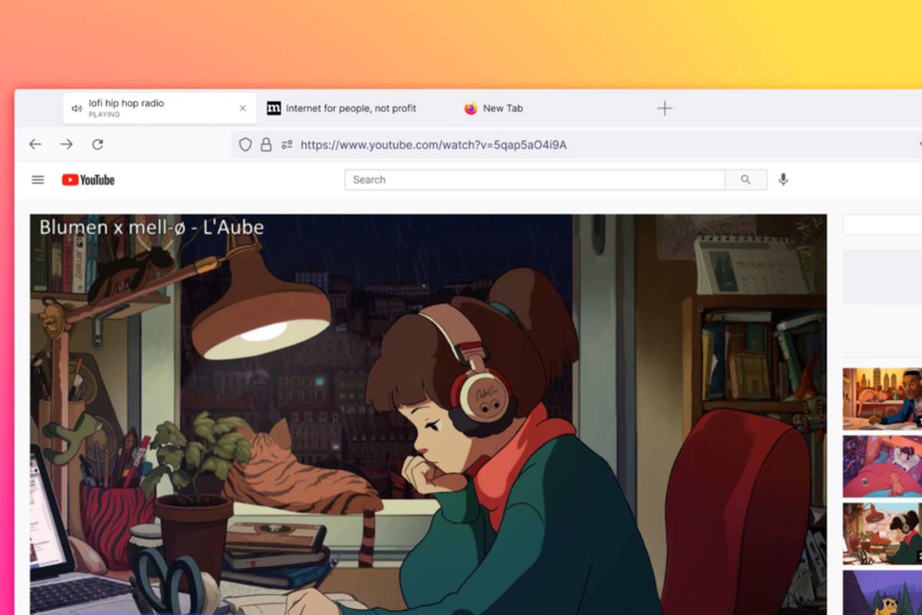Open a new tab with the plus icon

pos(665,108)
